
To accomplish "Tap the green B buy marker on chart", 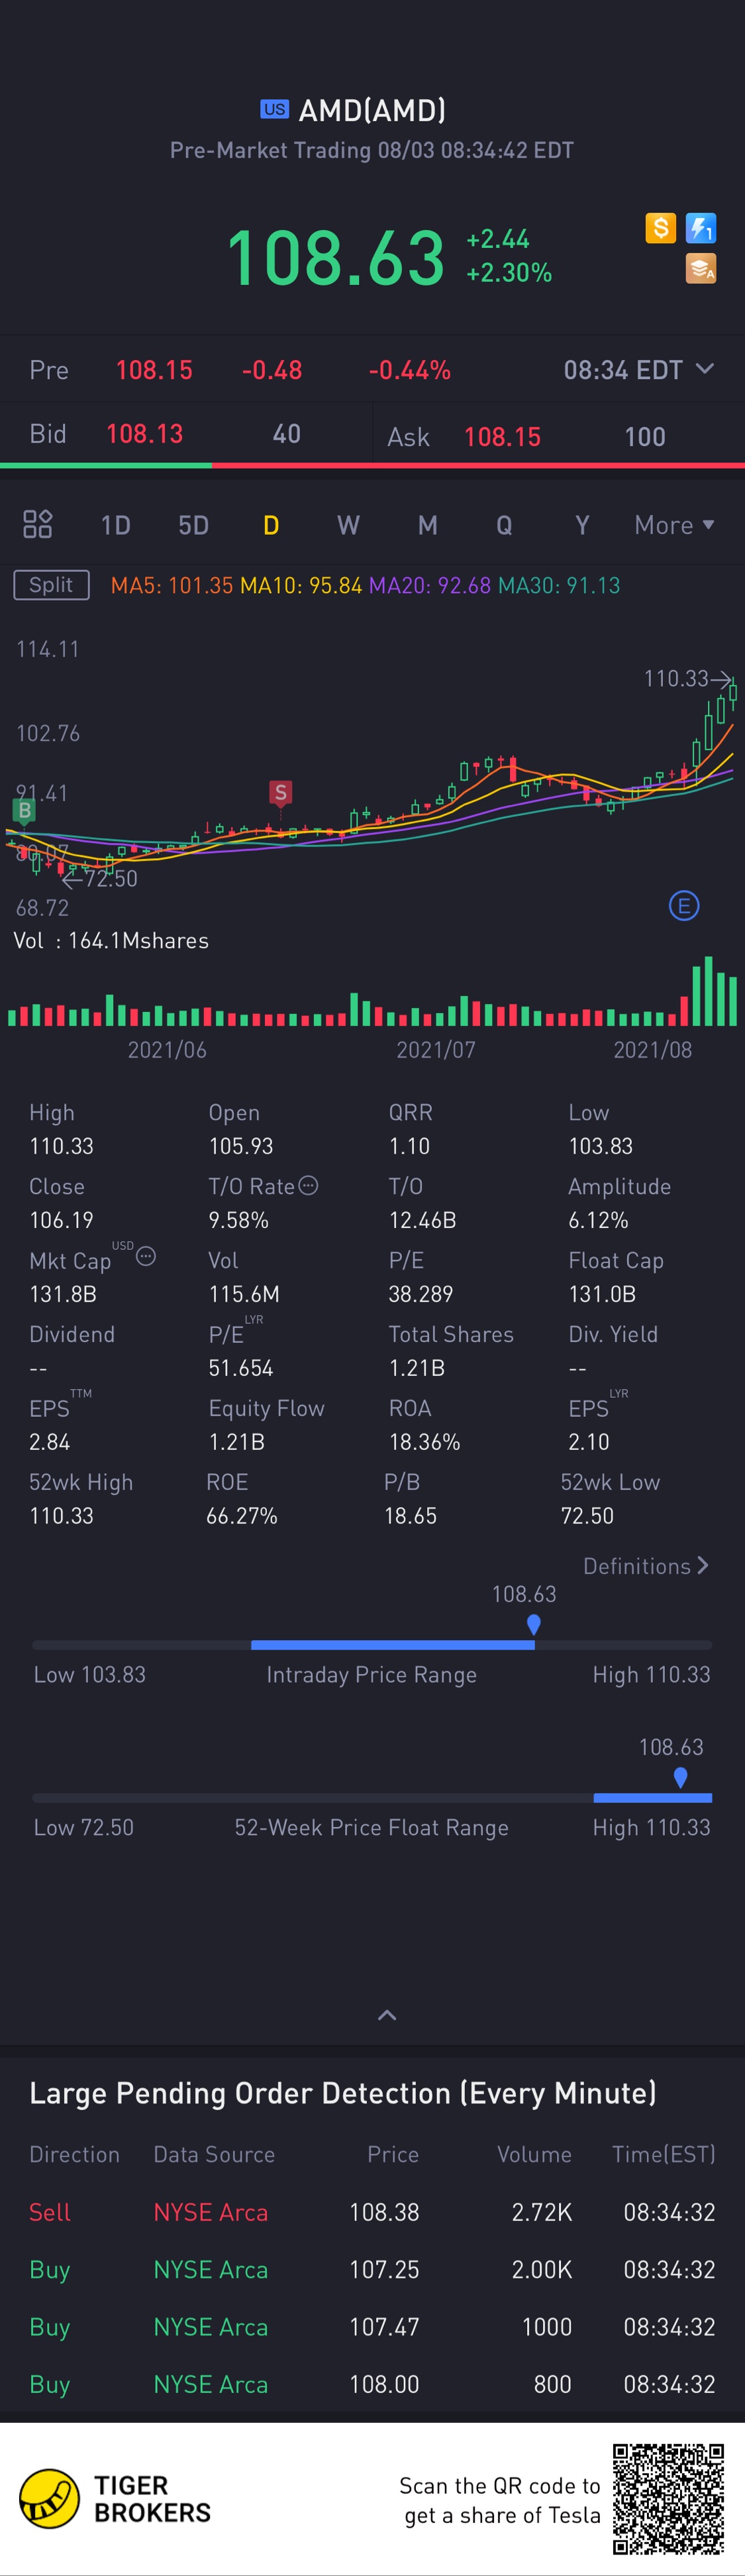I will [24, 810].
